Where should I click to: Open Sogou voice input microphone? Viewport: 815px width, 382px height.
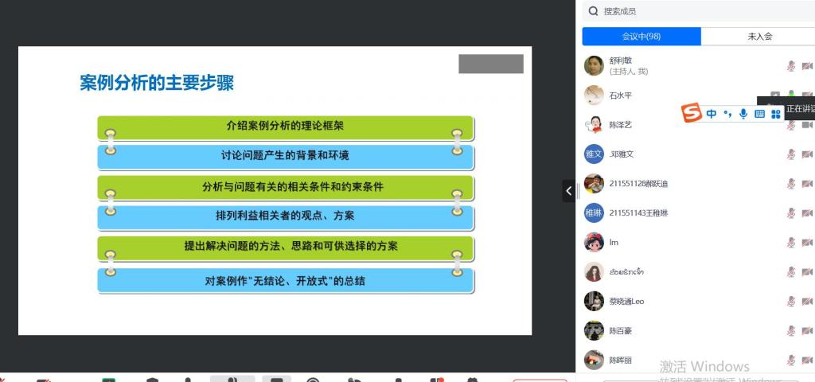coord(743,114)
